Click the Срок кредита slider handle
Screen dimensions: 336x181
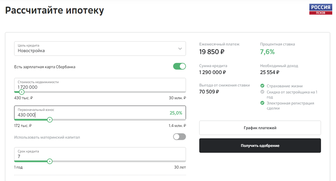point(50,161)
